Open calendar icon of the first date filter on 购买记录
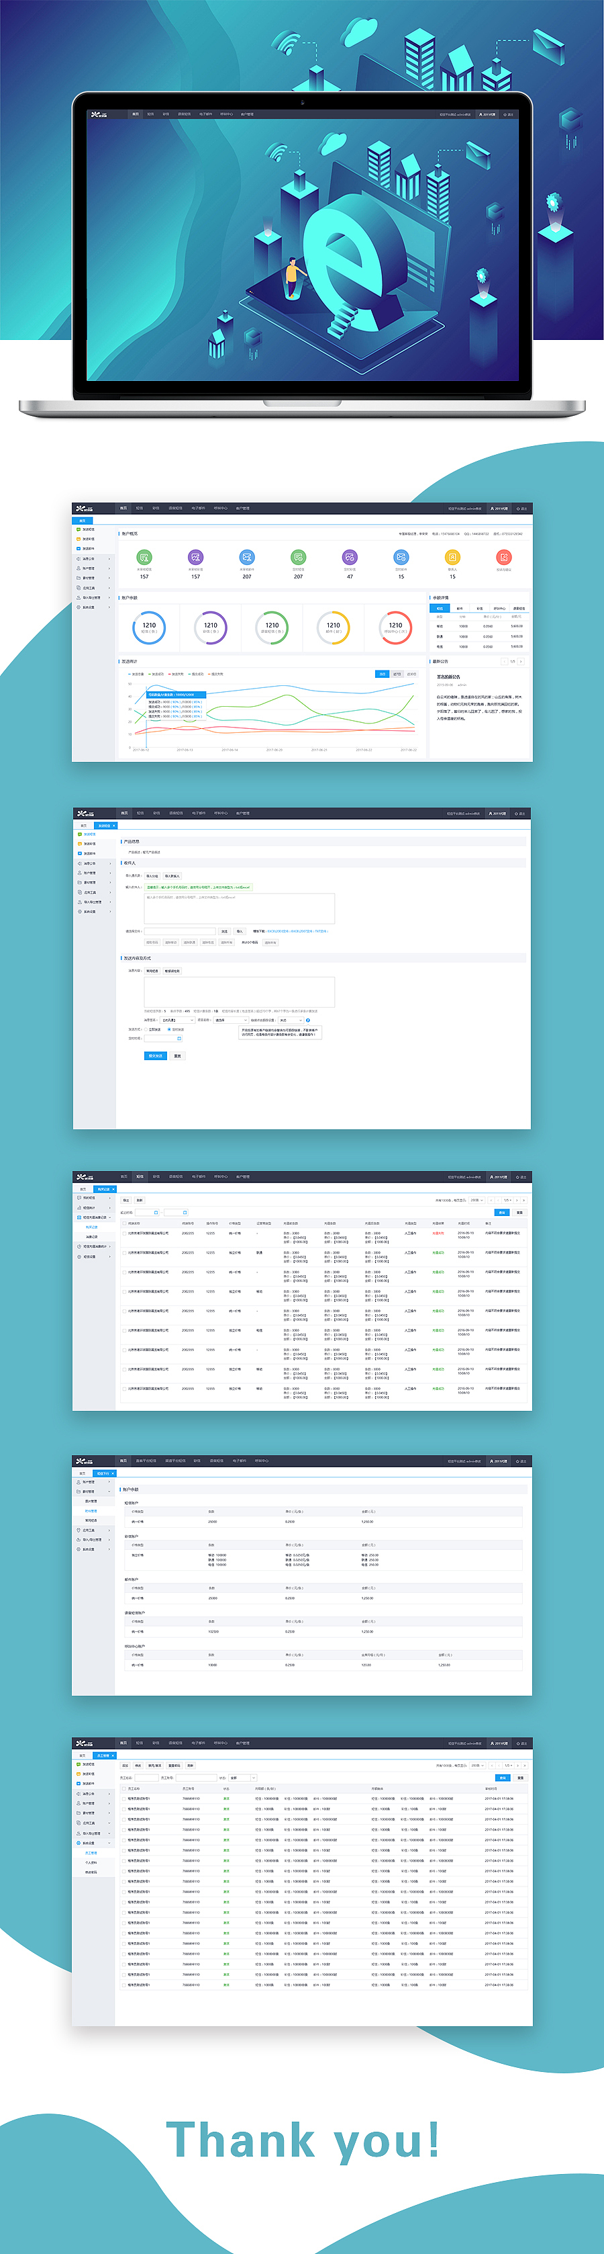 156,1213
